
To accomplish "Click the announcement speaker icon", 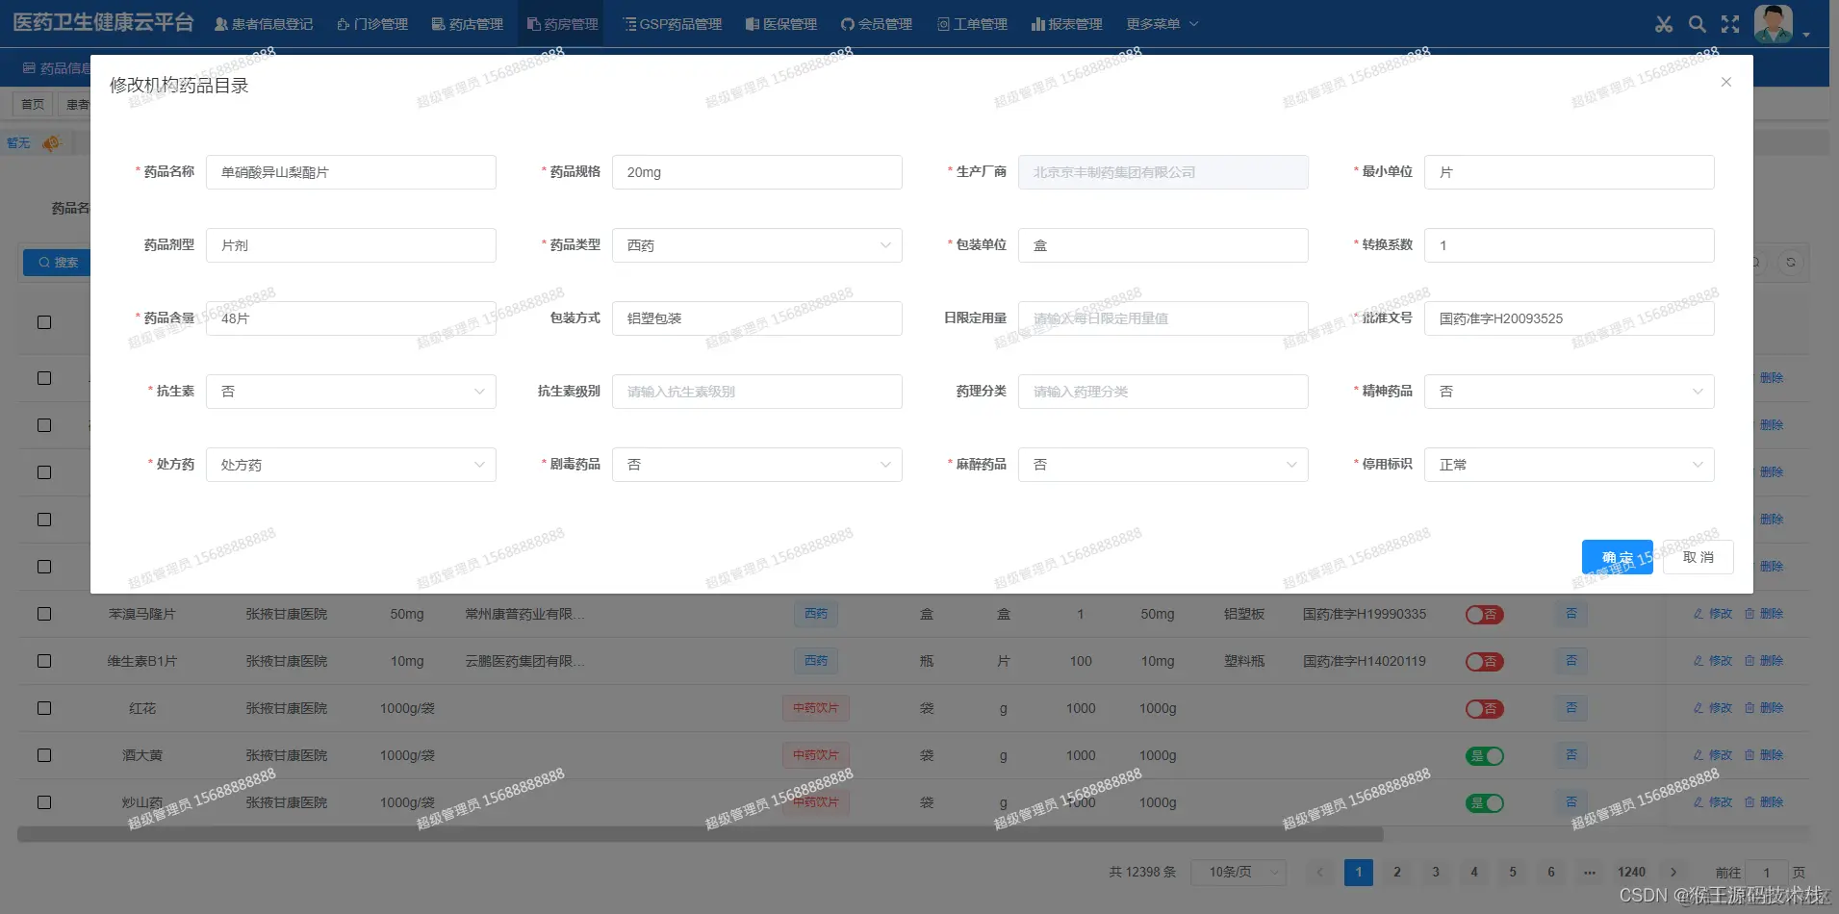I will (x=51, y=143).
